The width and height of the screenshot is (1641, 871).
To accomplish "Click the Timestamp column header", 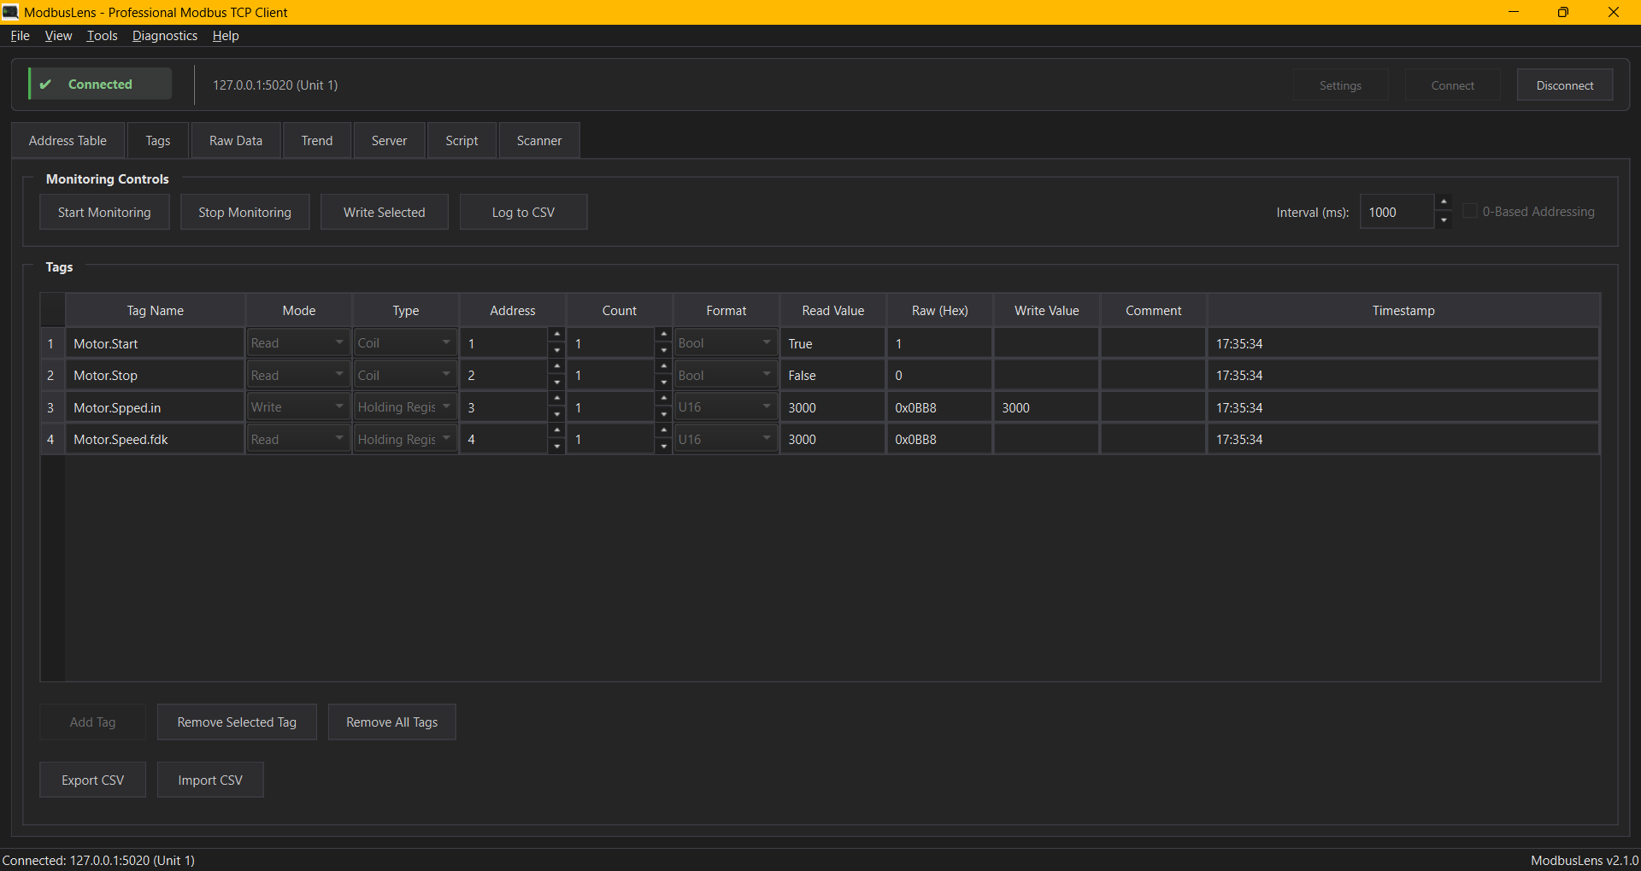I will pyautogui.click(x=1403, y=311).
